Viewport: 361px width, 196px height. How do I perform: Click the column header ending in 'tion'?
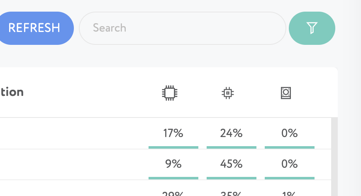pos(12,92)
